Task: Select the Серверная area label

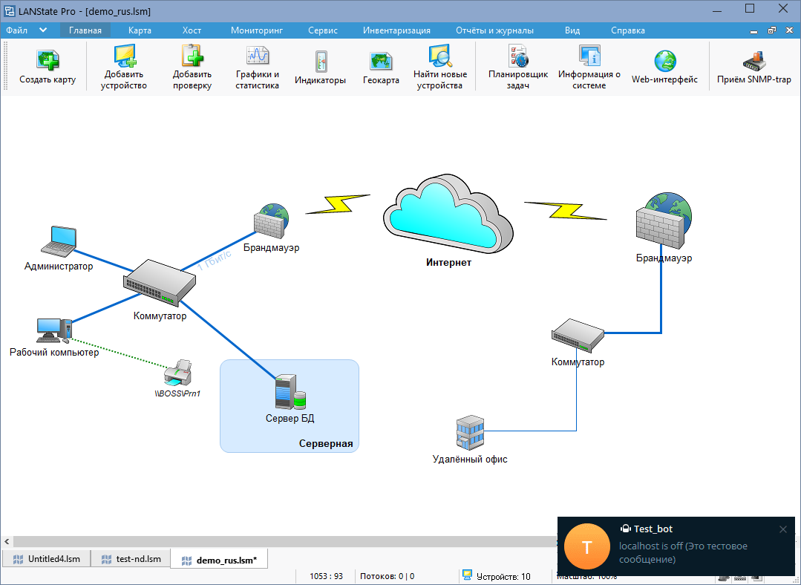Action: click(x=326, y=443)
